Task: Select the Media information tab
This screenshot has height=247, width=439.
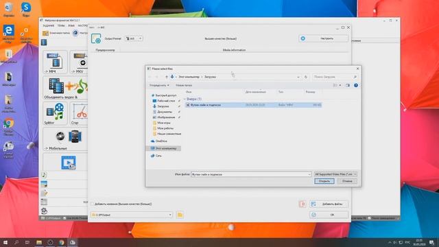Action: pyautogui.click(x=234, y=50)
